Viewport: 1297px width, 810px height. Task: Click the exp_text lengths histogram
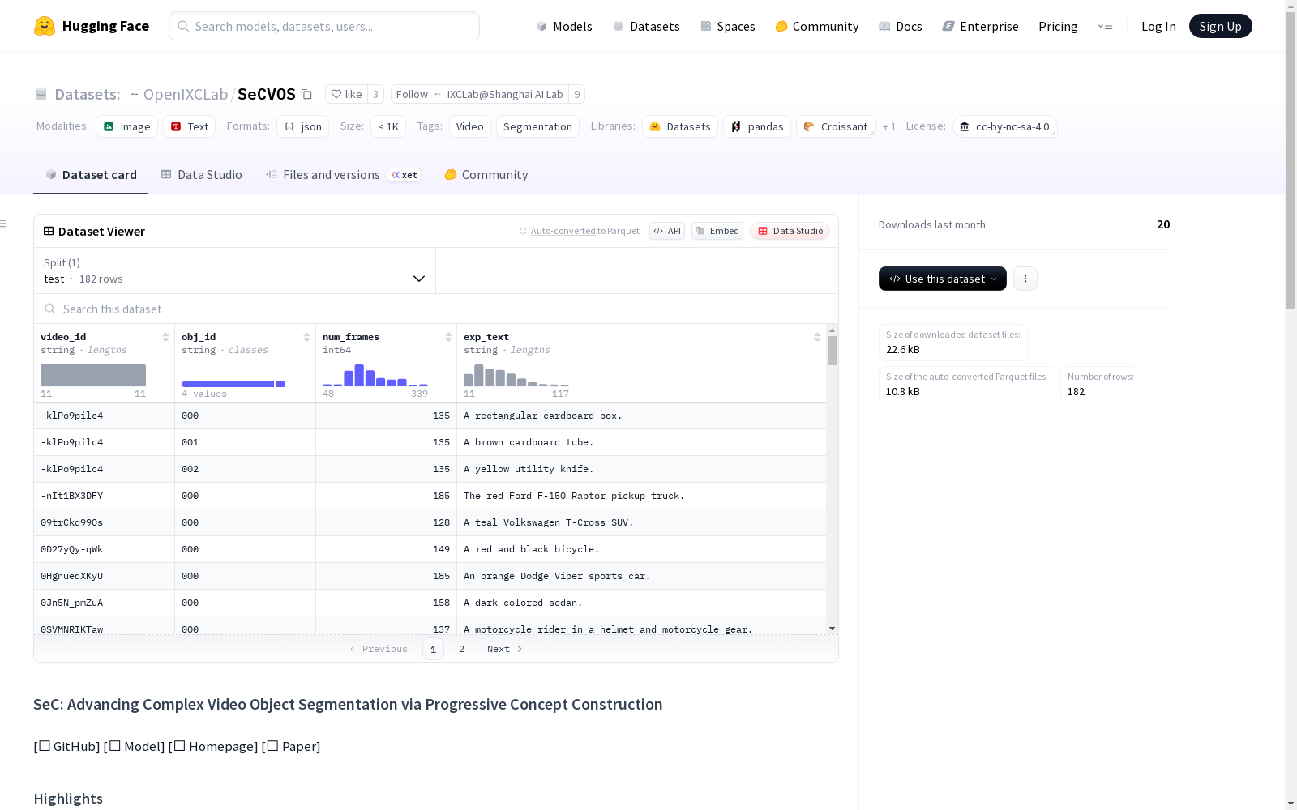[516, 375]
